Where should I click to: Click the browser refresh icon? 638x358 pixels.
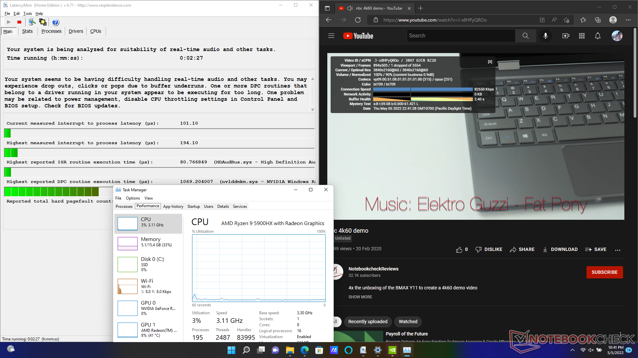[358, 20]
